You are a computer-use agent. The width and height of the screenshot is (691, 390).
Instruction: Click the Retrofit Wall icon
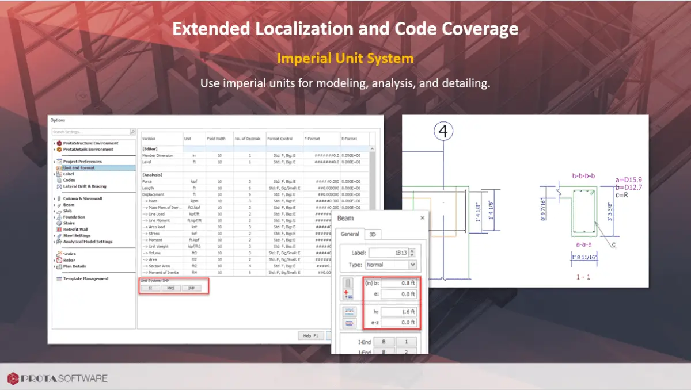59,229
